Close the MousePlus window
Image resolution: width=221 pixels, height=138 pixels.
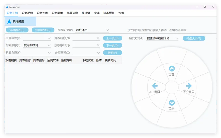[x=212, y=7]
